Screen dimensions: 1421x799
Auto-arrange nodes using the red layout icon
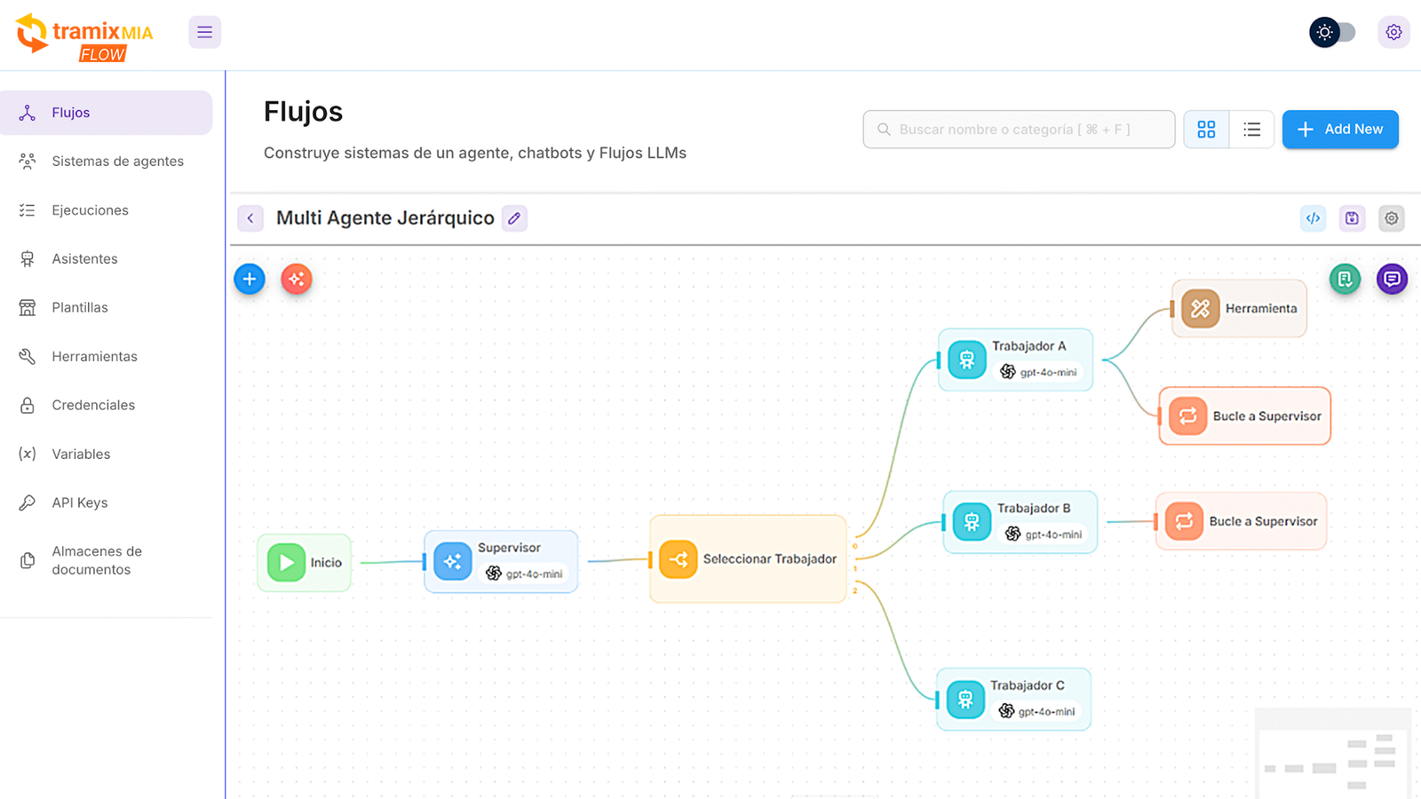(x=296, y=279)
